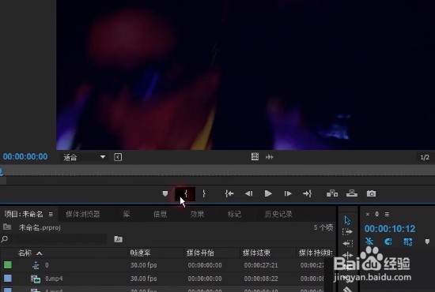Go to Out point
This screenshot has width=435, height=292.
308,193
